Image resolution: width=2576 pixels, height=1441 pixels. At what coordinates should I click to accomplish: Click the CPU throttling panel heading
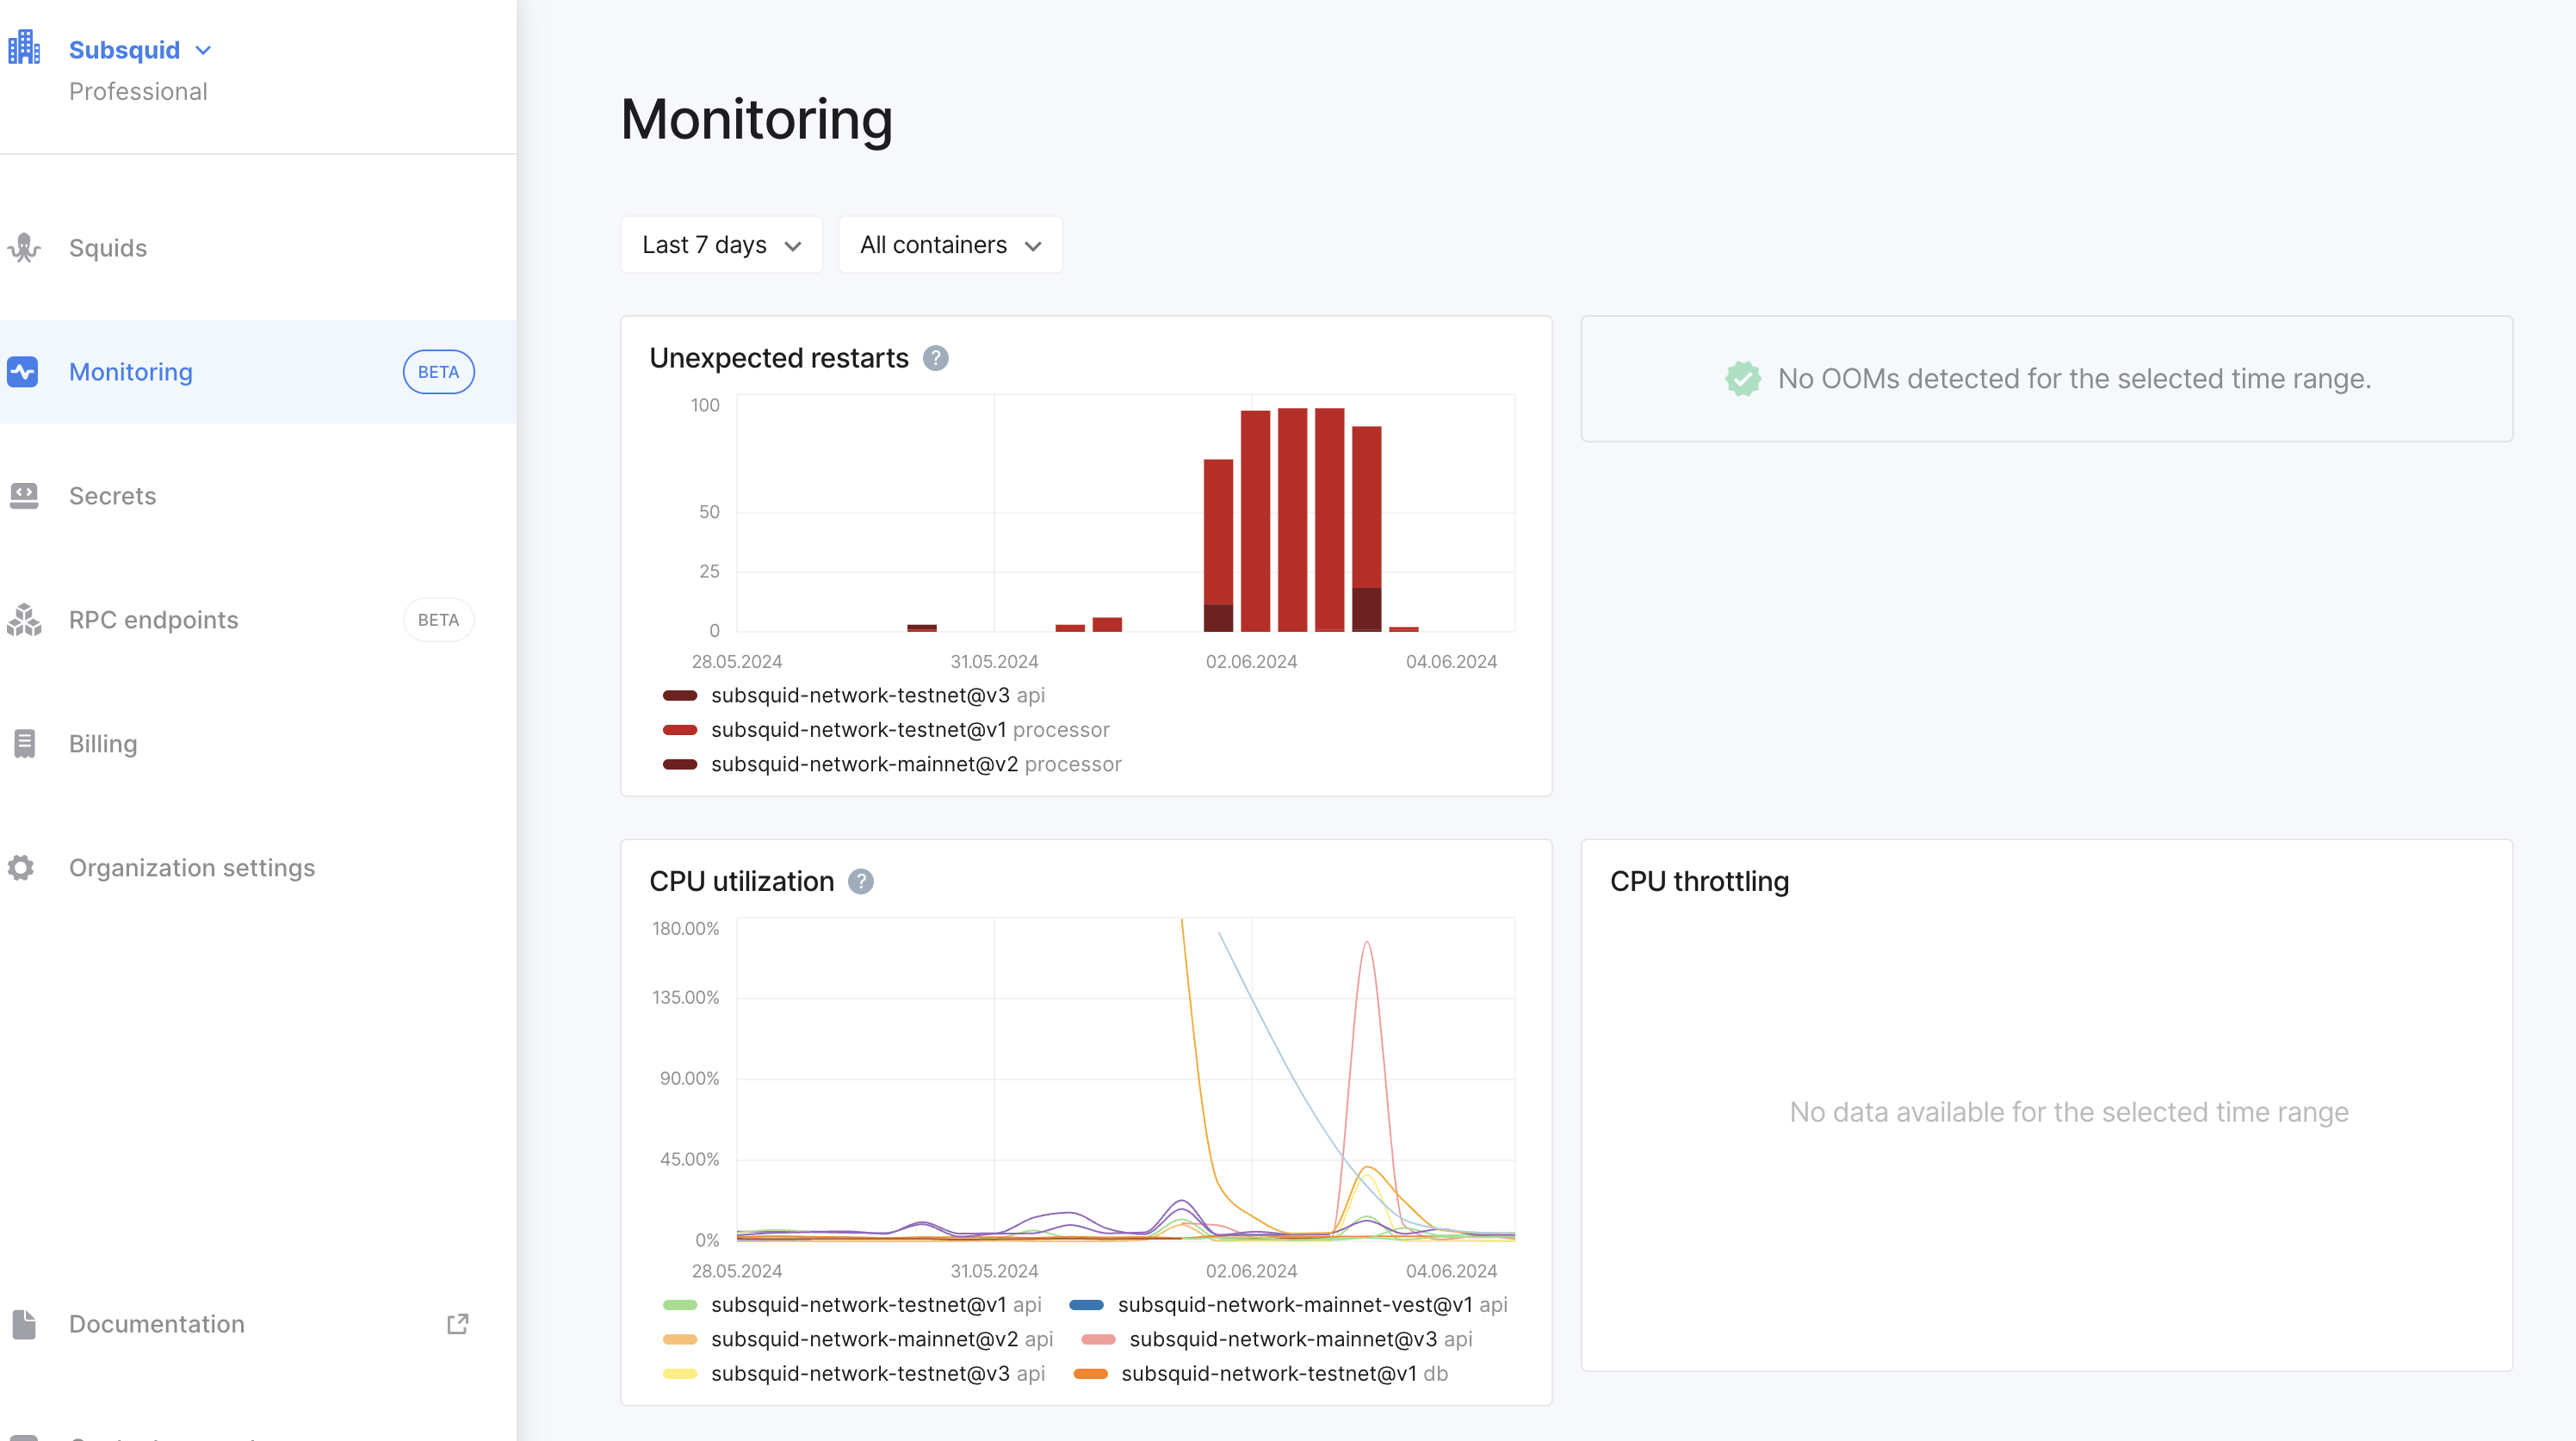pyautogui.click(x=1699, y=882)
